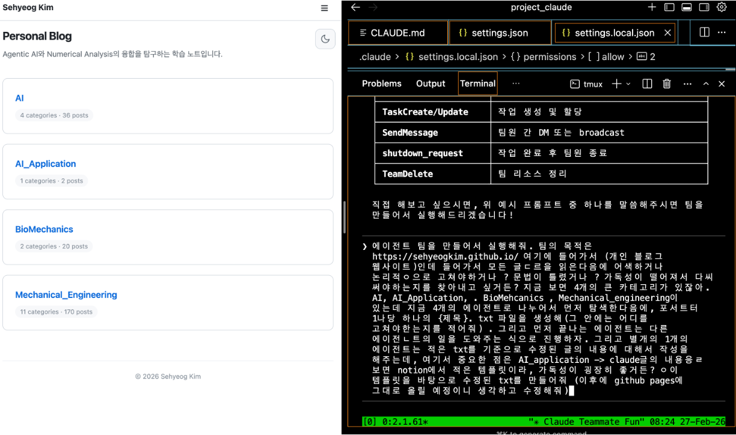736x435 pixels.
Task: Open the AI category link
Action: pos(20,98)
